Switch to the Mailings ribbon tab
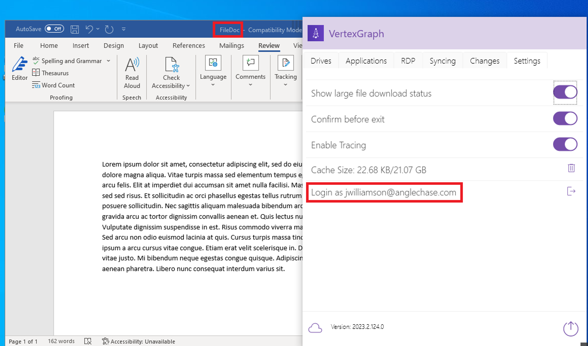Image resolution: width=588 pixels, height=346 pixels. pos(232,46)
